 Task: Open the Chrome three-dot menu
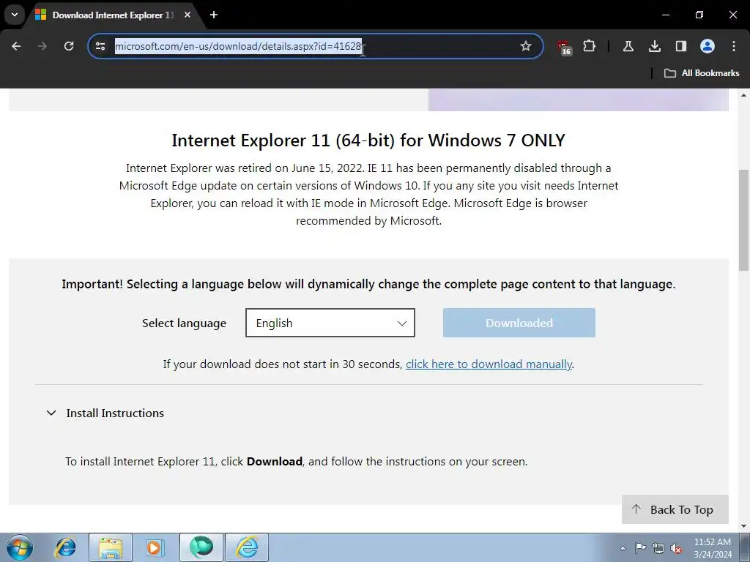(734, 46)
